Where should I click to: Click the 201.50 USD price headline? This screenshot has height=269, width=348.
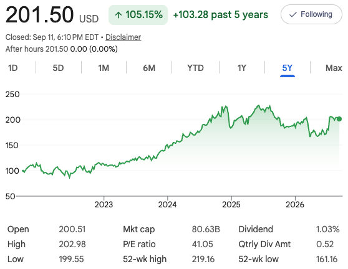tap(52, 15)
